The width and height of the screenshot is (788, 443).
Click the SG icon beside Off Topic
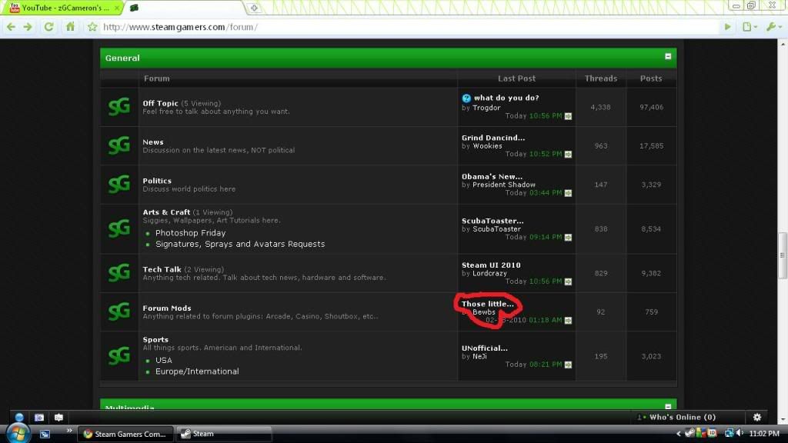point(119,107)
